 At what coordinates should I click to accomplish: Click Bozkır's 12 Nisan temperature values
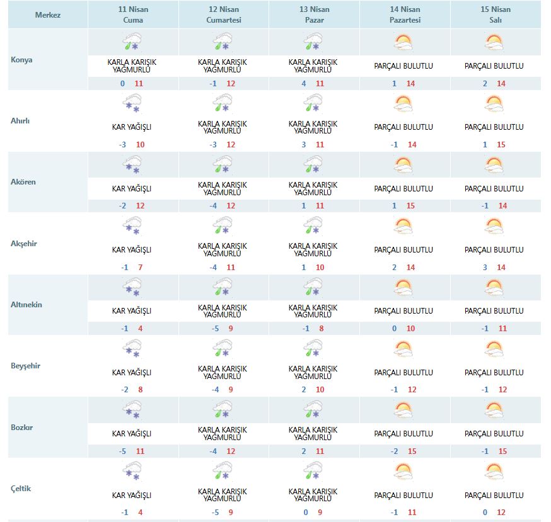(x=223, y=451)
